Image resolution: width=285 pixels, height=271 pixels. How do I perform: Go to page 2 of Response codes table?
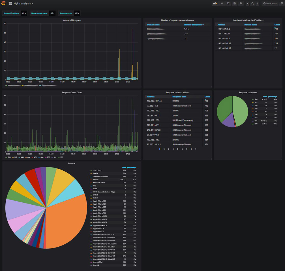[x=164, y=149]
